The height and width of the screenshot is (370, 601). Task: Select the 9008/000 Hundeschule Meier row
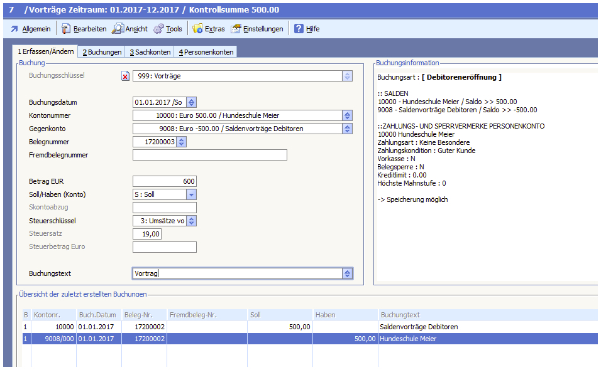[251, 339]
